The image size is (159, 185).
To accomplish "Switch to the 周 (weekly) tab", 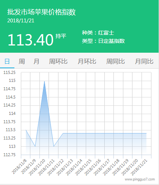I will pyautogui.click(x=22, y=61).
